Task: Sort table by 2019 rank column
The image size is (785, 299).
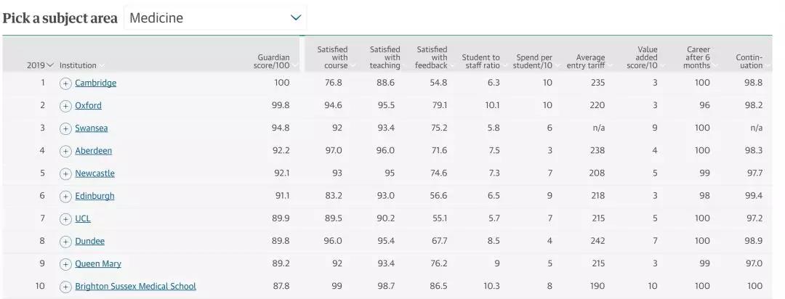Action: (x=40, y=65)
